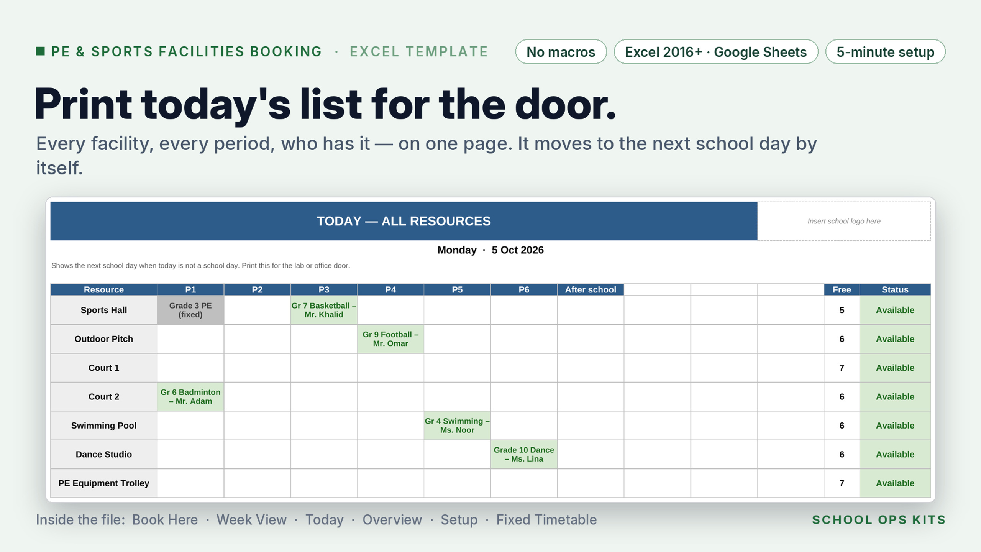The image size is (981, 552).
Task: Switch to the 'Week View' sheet name
Action: 251,520
